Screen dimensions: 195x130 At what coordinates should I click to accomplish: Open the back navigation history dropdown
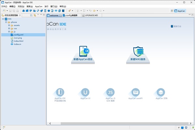[x=97, y=11]
